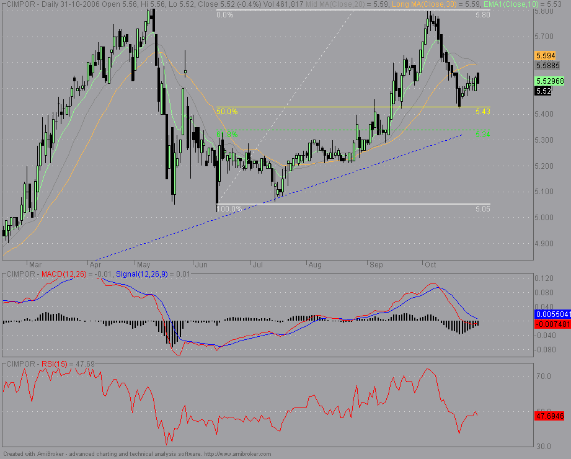Screen dimensions: 571x459
Task: Click the gray 5.5885 price tag
Action: [x=547, y=66]
